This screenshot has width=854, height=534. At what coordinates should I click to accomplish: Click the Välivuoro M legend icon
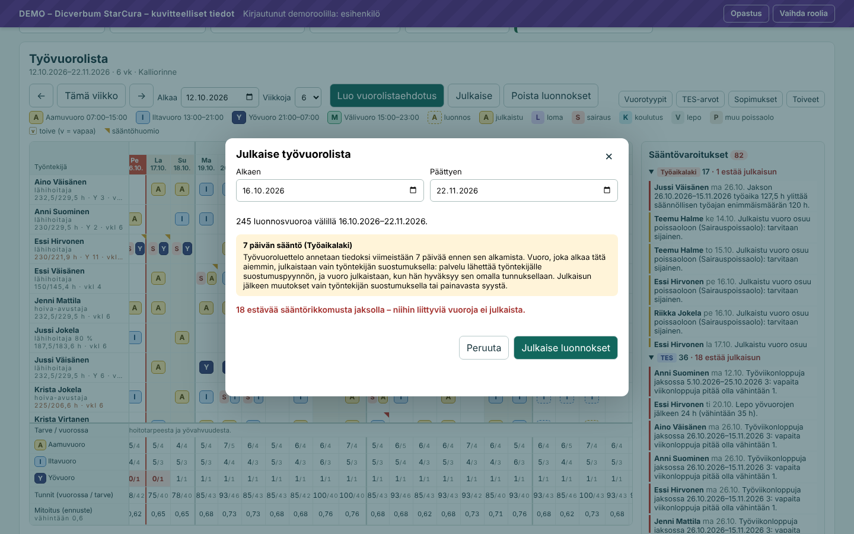click(334, 117)
